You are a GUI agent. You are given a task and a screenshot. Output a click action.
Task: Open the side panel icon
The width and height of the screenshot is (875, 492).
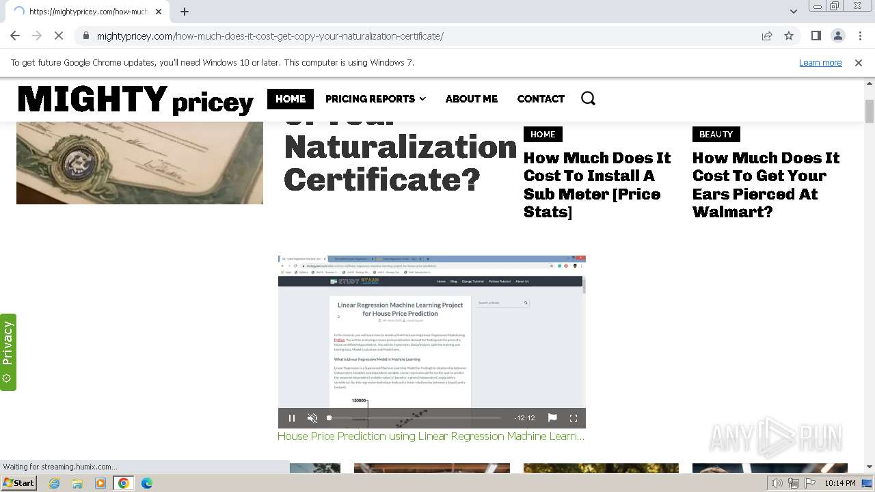[x=816, y=36]
